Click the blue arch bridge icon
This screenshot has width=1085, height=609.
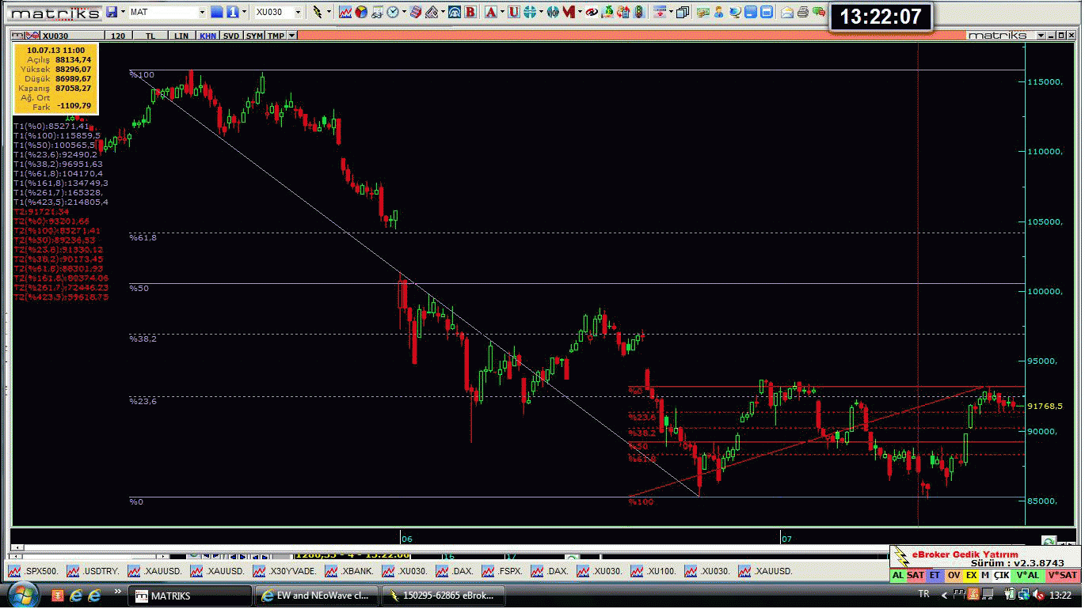[x=455, y=12]
